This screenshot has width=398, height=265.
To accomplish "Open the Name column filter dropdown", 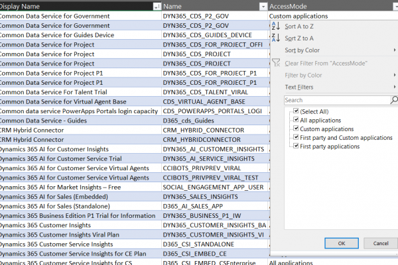I will coord(263,7).
